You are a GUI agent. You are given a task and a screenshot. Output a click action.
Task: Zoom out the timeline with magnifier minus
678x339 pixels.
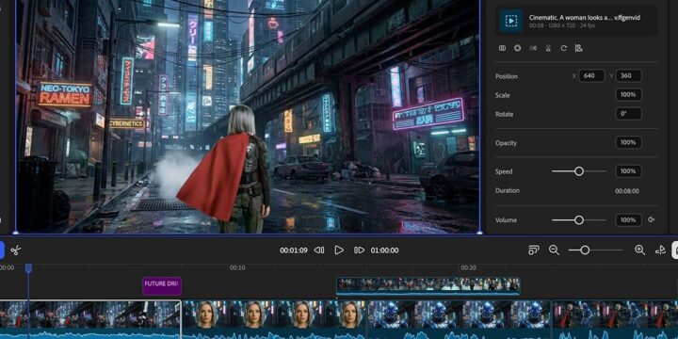[554, 250]
